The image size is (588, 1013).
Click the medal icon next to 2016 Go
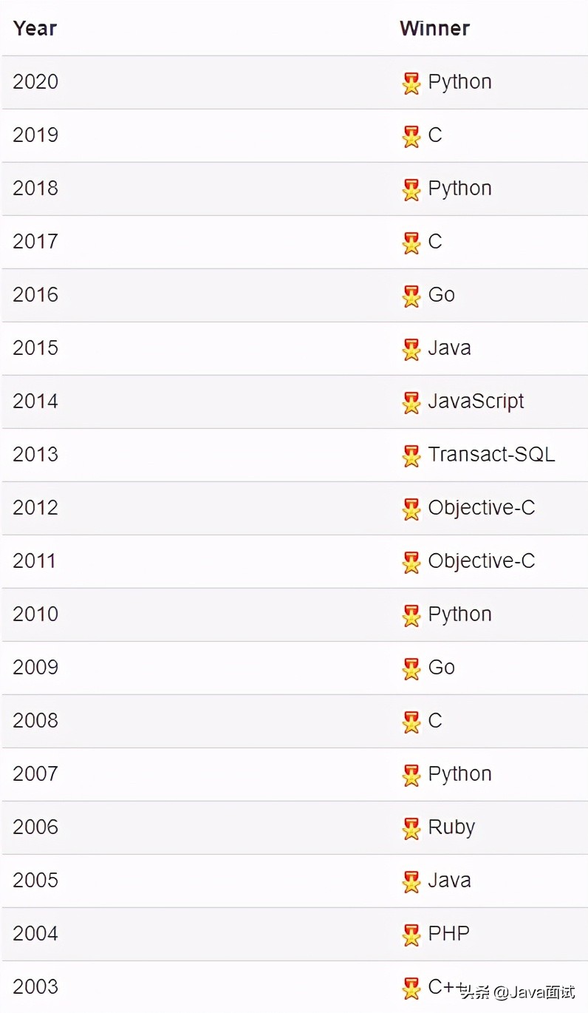(x=411, y=296)
